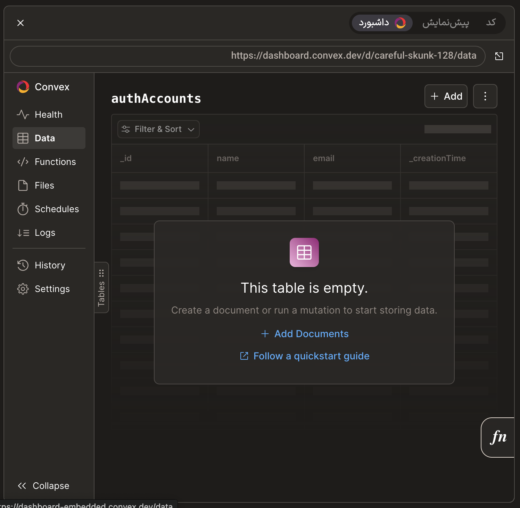The width and height of the screenshot is (520, 508).
Task: Open the Filter & Sort dropdown
Action: tap(158, 129)
